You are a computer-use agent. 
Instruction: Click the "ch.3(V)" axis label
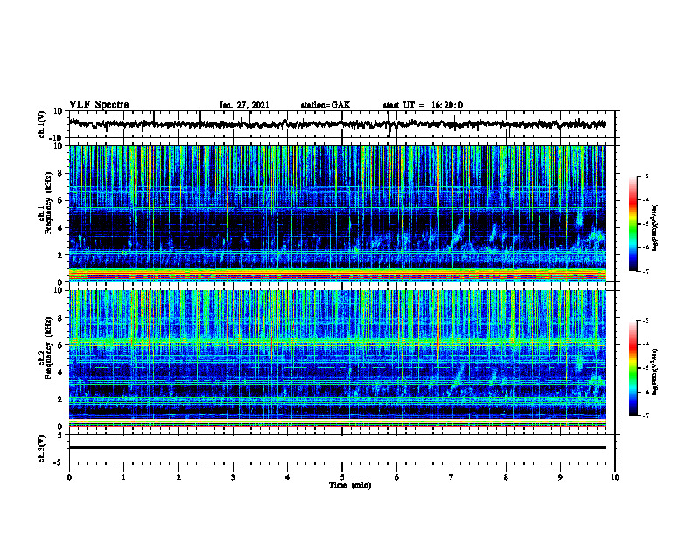pos(42,448)
